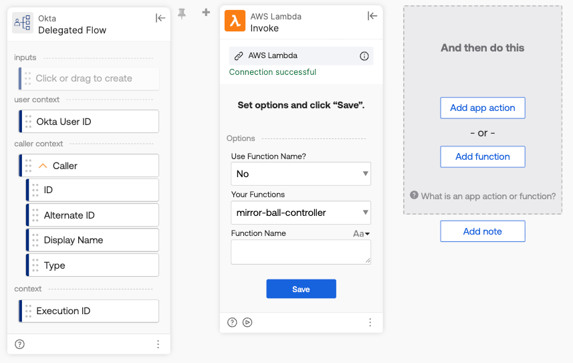Open AWS Lambda connection info icon

click(364, 56)
